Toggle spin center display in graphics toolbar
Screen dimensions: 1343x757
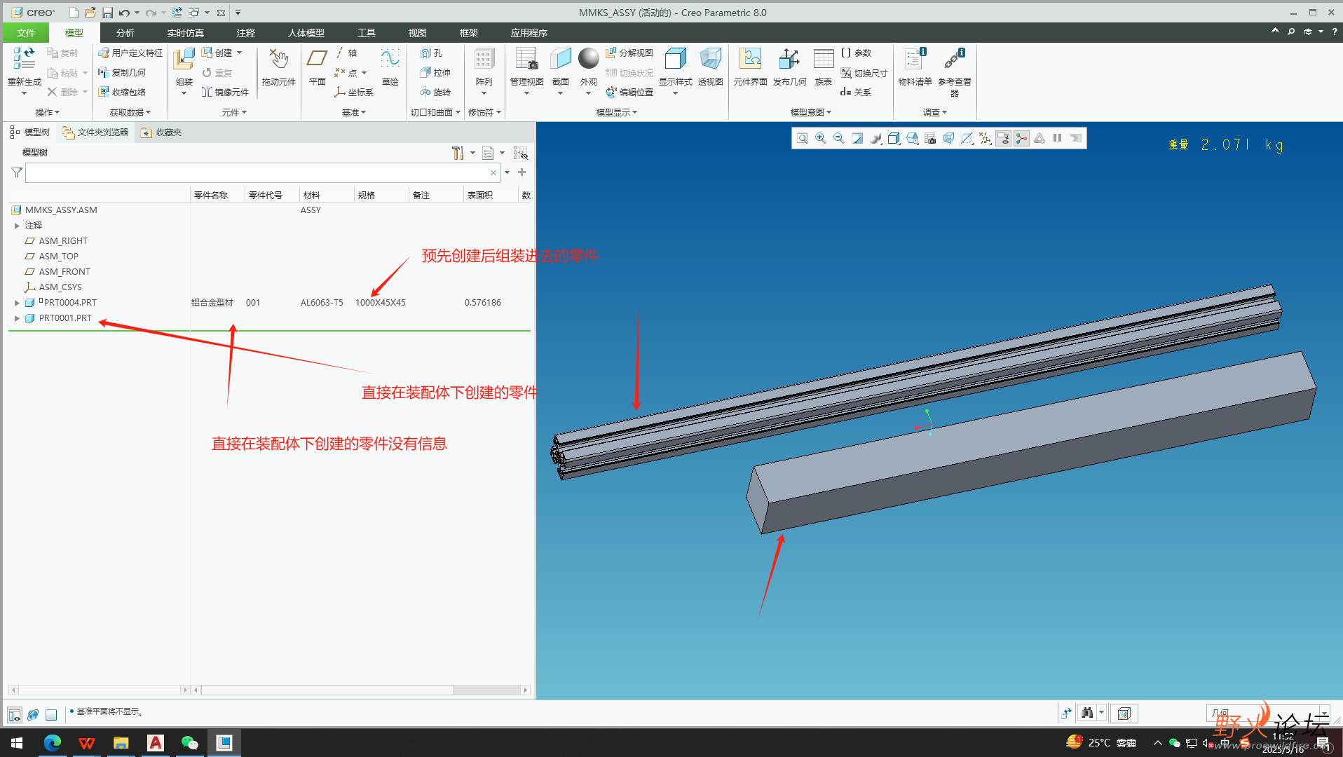[1021, 139]
